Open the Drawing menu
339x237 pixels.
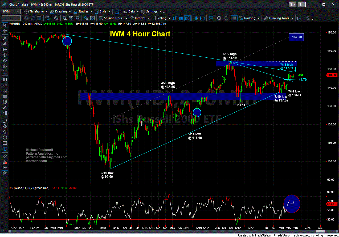point(58,11)
